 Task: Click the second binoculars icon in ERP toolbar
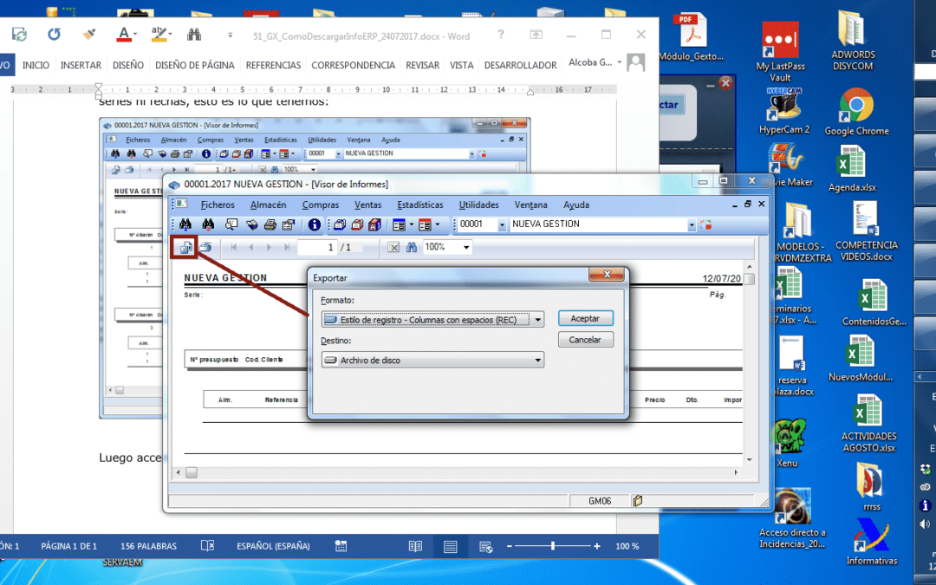pos(208,224)
